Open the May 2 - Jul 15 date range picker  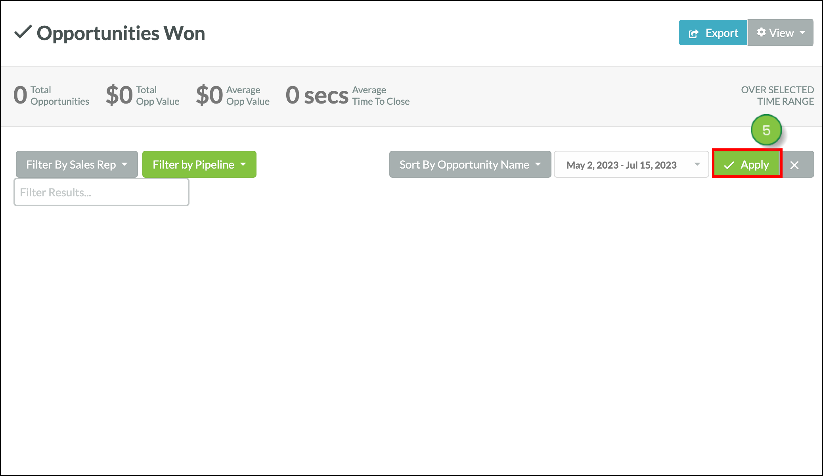click(631, 164)
